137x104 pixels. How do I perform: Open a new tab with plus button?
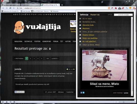point(62,5)
